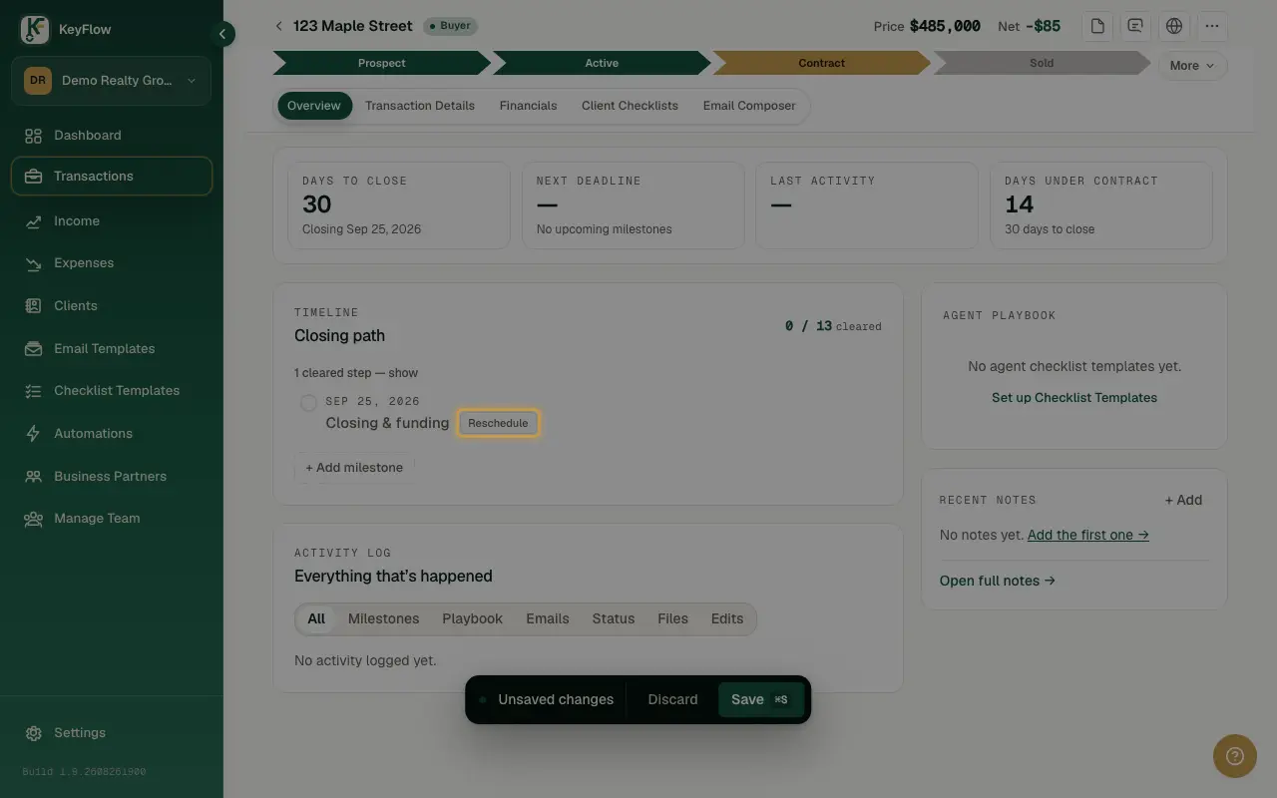Image resolution: width=1277 pixels, height=798 pixels.
Task: Open Income chart icon
Action: tap(33, 221)
